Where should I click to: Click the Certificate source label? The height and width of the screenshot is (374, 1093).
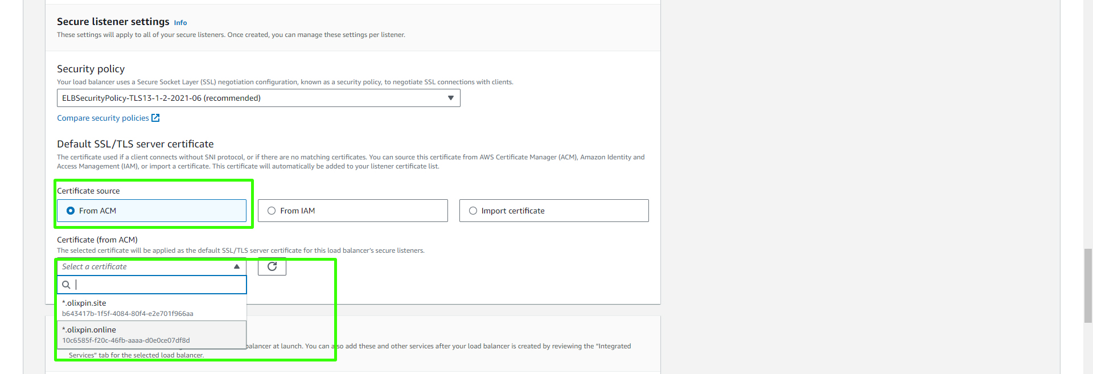pos(88,191)
